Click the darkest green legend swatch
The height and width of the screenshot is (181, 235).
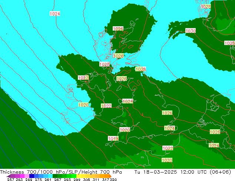pyautogui.click(x=55, y=176)
